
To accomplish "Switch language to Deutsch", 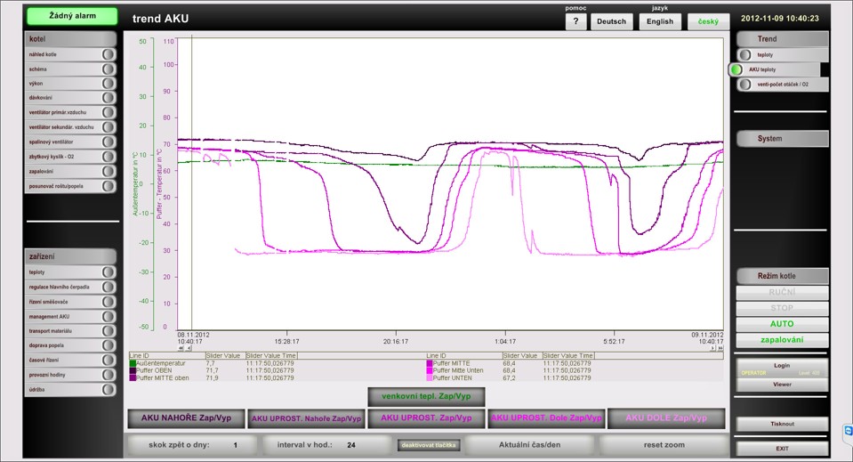I will tap(611, 21).
